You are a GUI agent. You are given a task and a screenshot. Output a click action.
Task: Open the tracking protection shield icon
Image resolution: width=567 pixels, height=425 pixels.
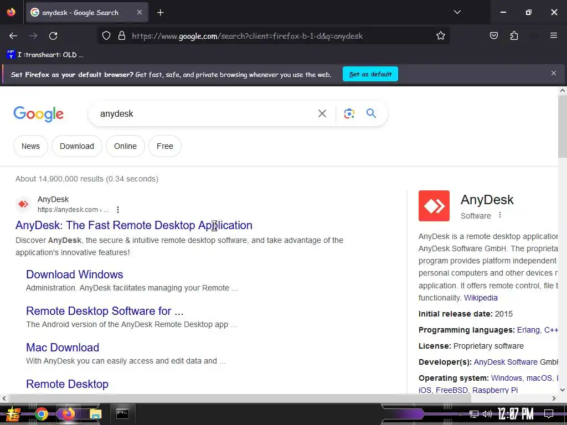point(106,36)
